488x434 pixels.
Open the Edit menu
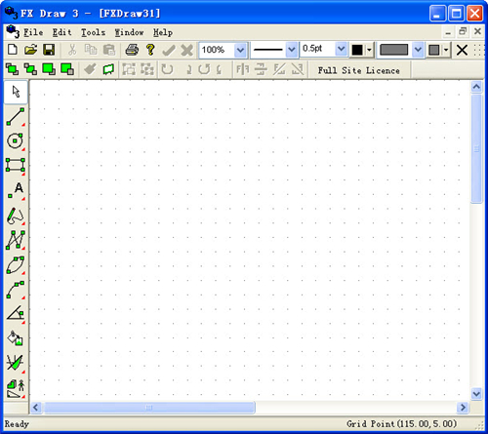pos(61,32)
